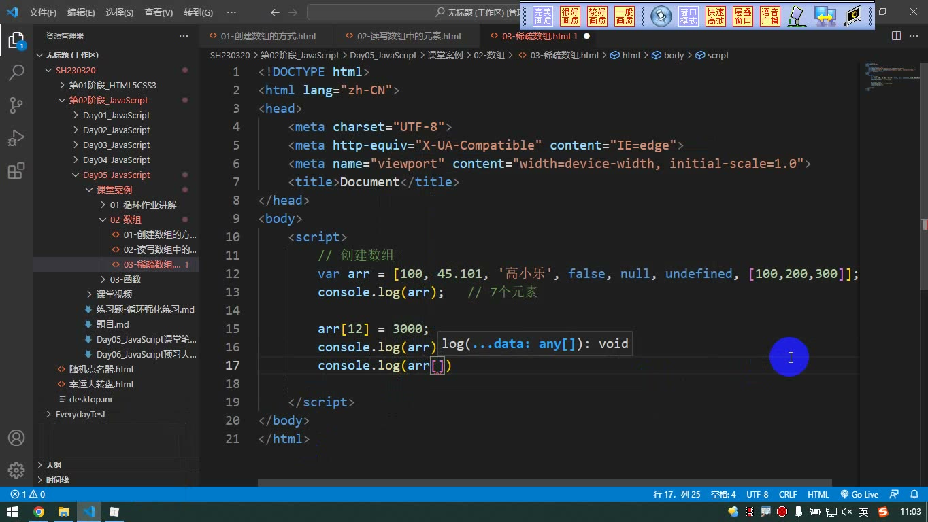This screenshot has width=928, height=522.
Task: Collapse the Day05_JavaScript folder
Action: [x=116, y=175]
